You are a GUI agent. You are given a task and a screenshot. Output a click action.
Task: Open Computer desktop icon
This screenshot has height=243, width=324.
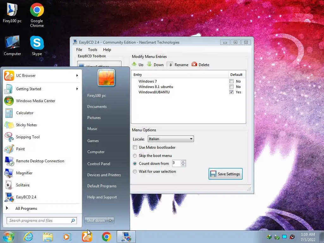(12, 46)
